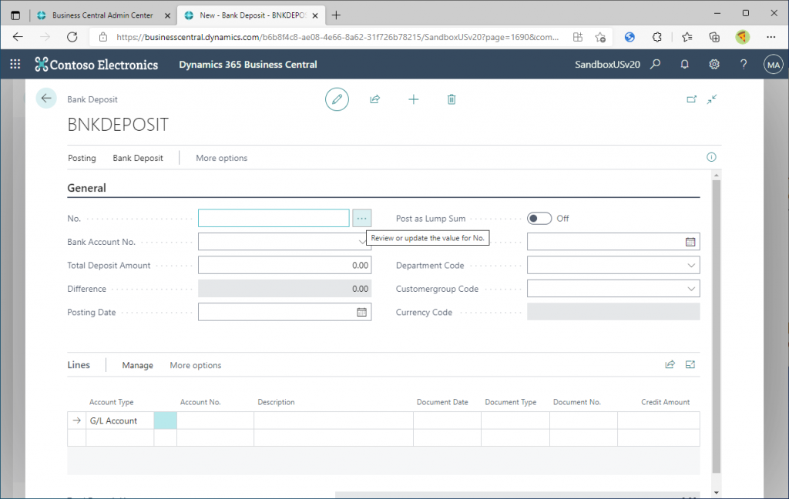Expand the Department Code dropdown
The height and width of the screenshot is (499, 789).
690,266
